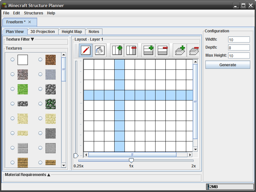Click the grid vertical scroll up arrow

coord(195,62)
